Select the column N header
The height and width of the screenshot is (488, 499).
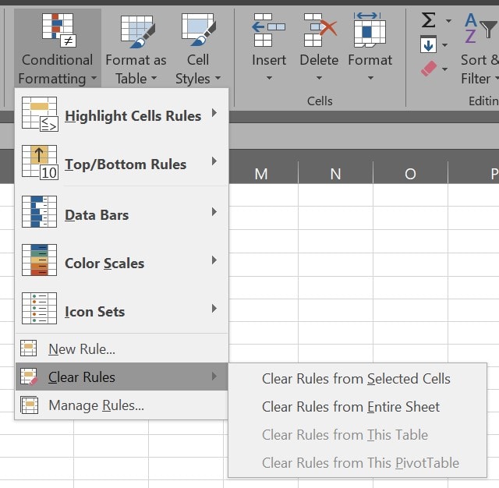click(x=335, y=174)
